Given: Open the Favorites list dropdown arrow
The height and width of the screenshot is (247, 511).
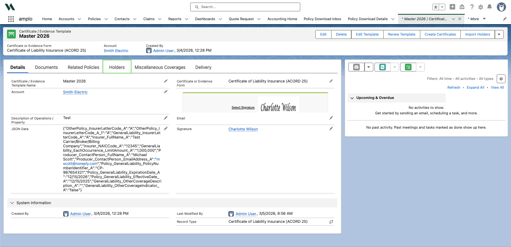Looking at the screenshot, I should click(x=442, y=7).
